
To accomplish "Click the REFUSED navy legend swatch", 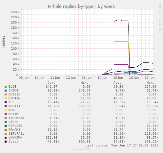I will [x=6, y=126].
